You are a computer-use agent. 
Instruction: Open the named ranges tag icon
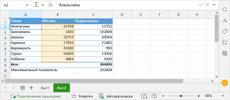pyautogui.click(x=225, y=31)
